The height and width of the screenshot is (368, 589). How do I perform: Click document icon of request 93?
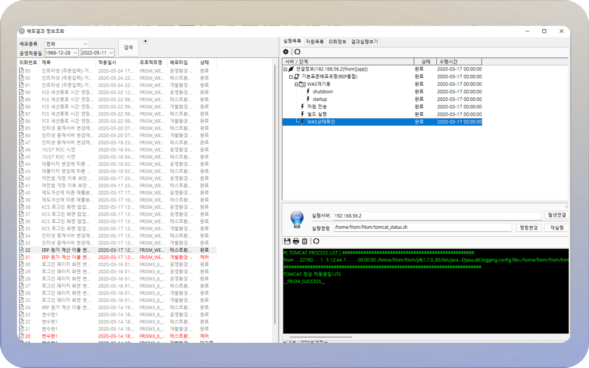tap(21, 71)
